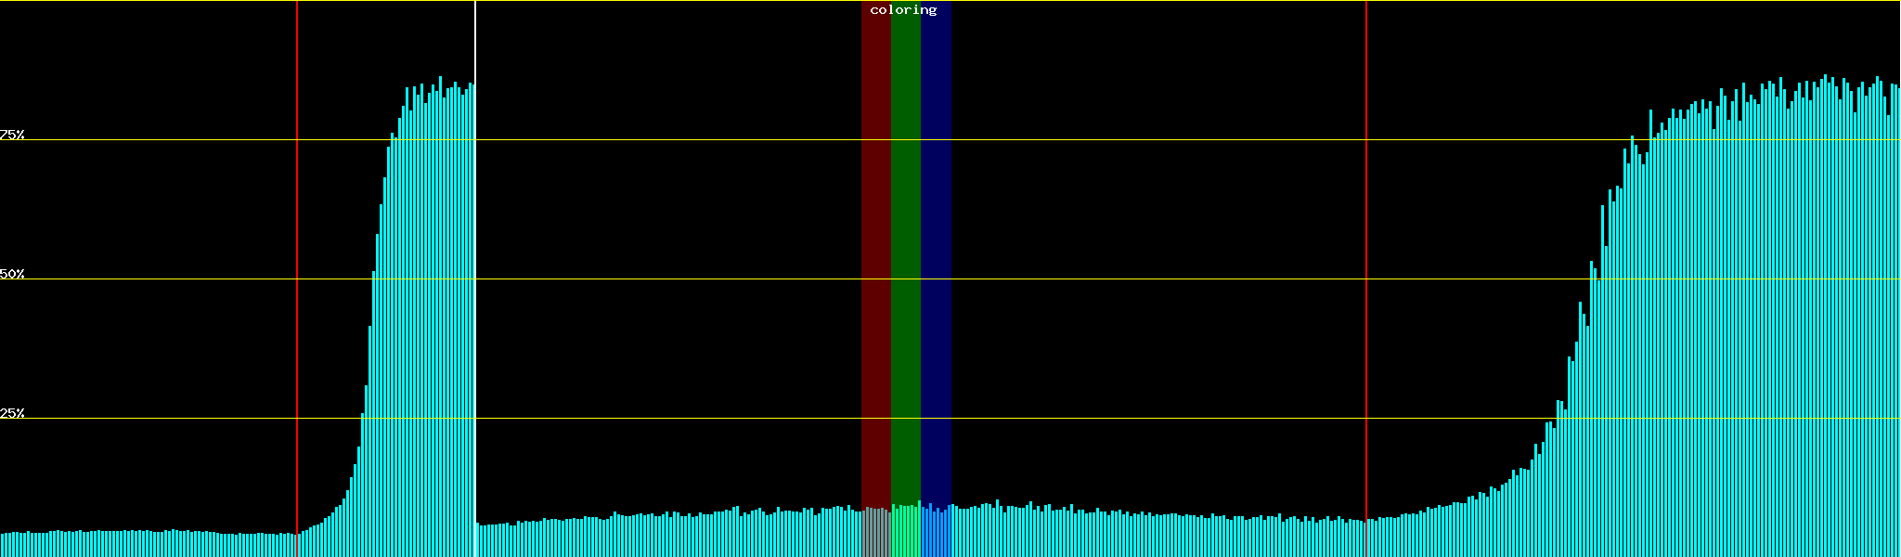Click the "coloring" label at the top
Viewport: 1901px width, 557px height.
click(x=903, y=10)
